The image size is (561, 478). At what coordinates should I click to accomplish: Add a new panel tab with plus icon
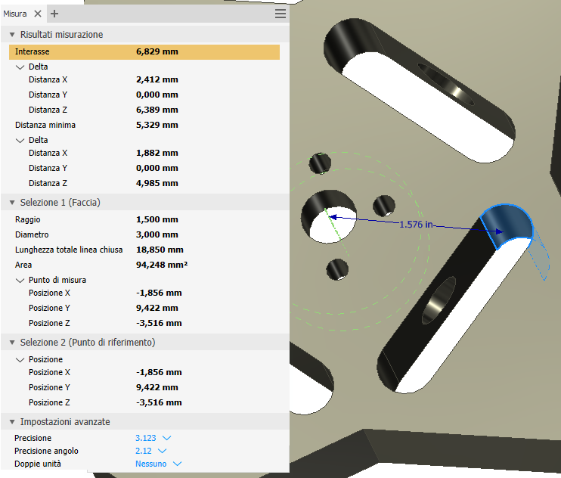tap(54, 14)
